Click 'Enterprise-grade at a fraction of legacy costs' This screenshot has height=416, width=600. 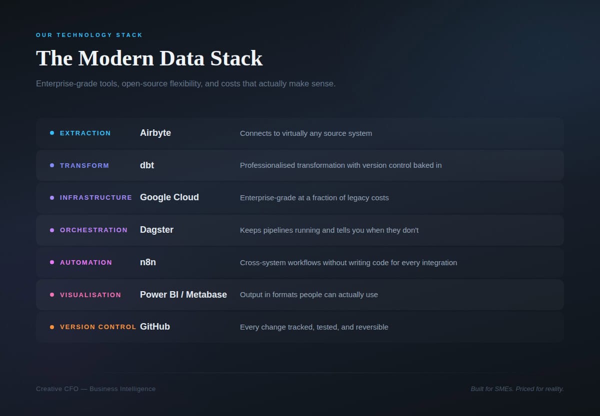[x=314, y=198]
